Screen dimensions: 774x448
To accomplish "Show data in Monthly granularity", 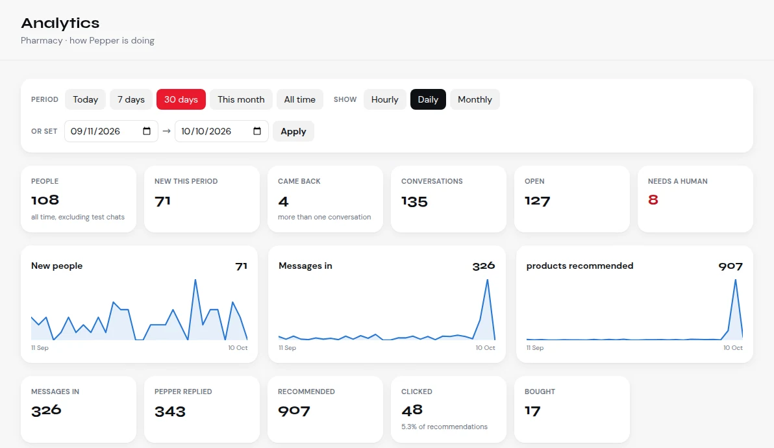I will pos(475,99).
